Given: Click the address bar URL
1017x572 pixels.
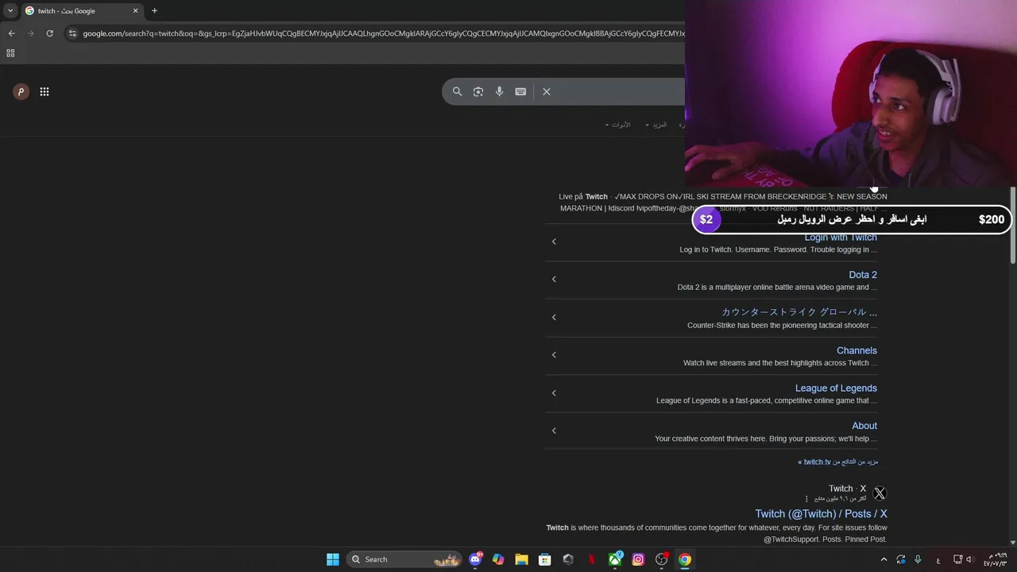Looking at the screenshot, I should pyautogui.click(x=383, y=33).
